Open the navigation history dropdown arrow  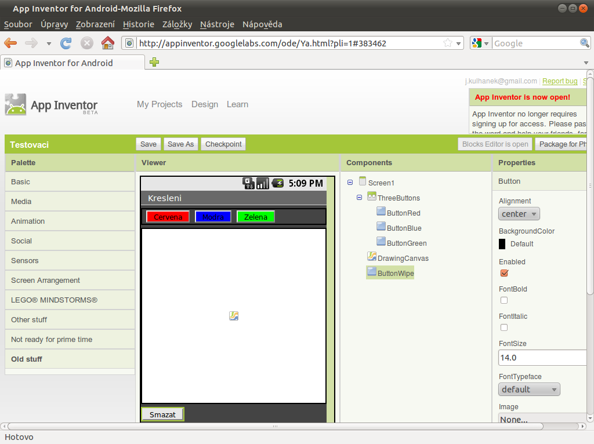click(x=49, y=43)
